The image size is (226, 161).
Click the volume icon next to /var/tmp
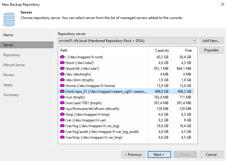point(62,137)
